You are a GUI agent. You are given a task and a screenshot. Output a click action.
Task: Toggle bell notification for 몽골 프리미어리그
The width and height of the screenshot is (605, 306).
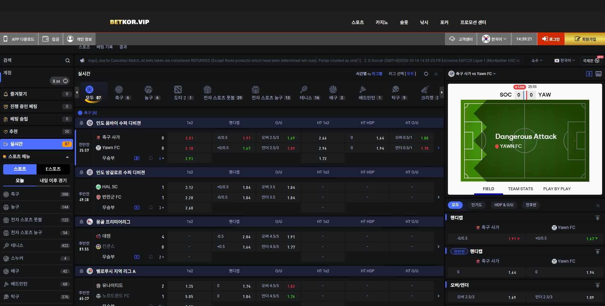coord(81,222)
